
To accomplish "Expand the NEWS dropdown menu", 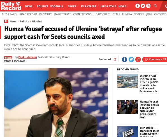I will pos(30,6).
